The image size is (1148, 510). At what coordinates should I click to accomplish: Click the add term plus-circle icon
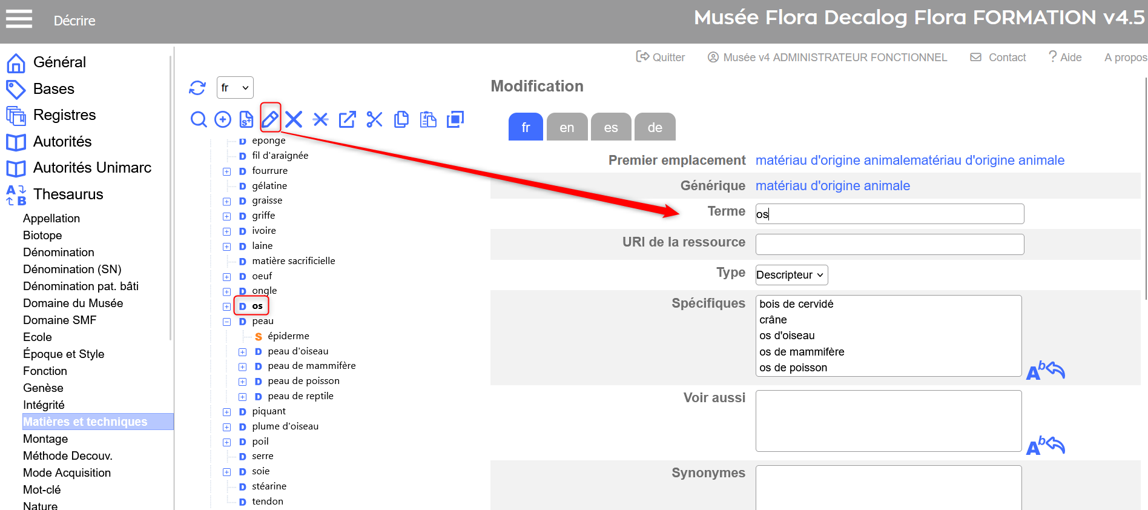click(223, 119)
